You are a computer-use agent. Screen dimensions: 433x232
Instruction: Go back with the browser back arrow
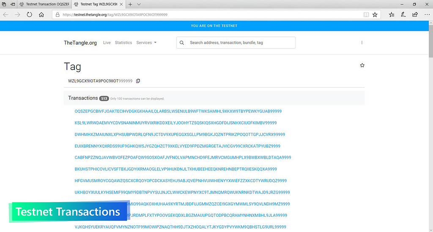[x=6, y=15]
